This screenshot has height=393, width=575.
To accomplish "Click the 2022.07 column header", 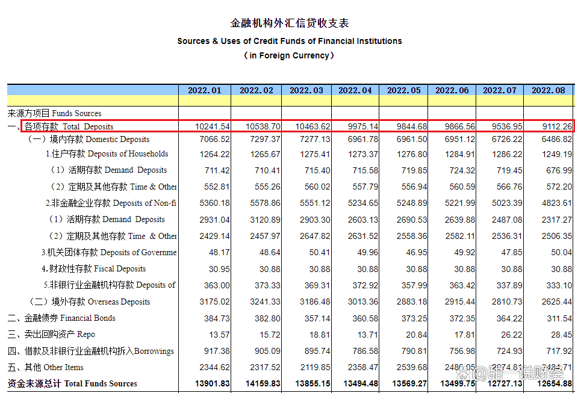I will [500, 90].
